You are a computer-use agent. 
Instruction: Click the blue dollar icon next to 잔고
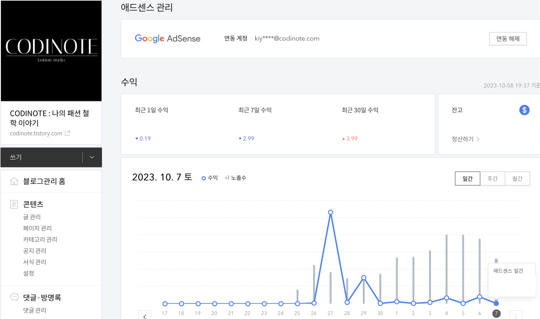click(524, 110)
